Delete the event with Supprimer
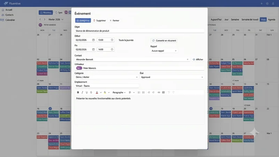This screenshot has height=157, width=279. coord(99,21)
